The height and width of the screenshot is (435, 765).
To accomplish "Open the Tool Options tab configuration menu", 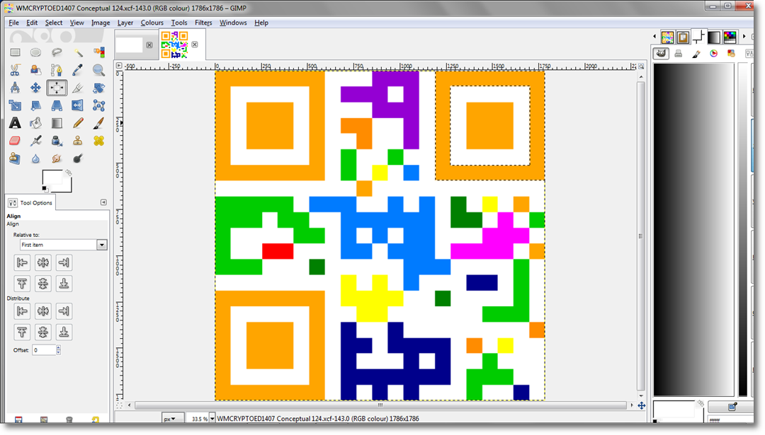I will tap(103, 202).
